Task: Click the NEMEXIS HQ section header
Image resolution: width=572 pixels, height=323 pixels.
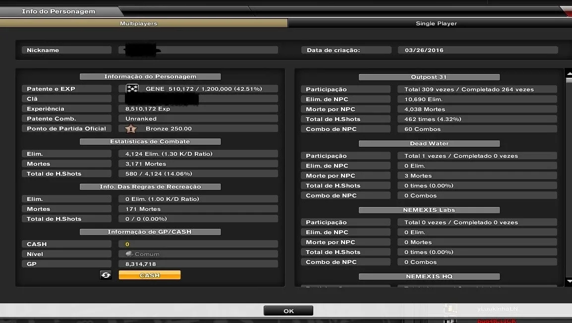Action: point(429,277)
